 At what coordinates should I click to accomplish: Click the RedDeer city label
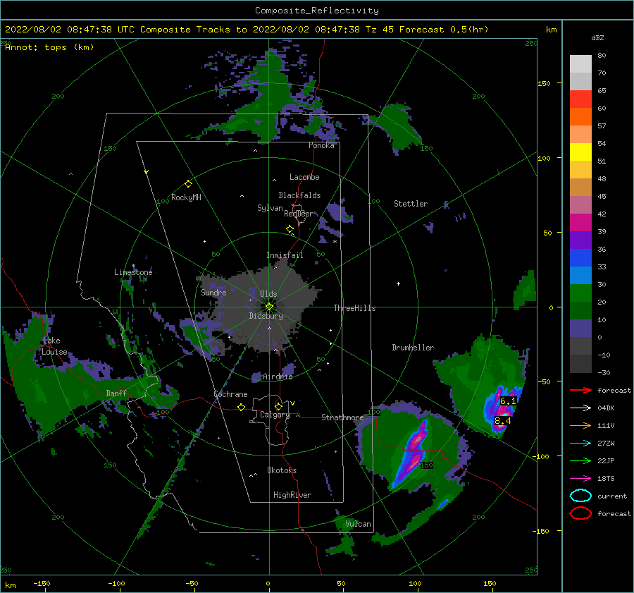click(299, 214)
